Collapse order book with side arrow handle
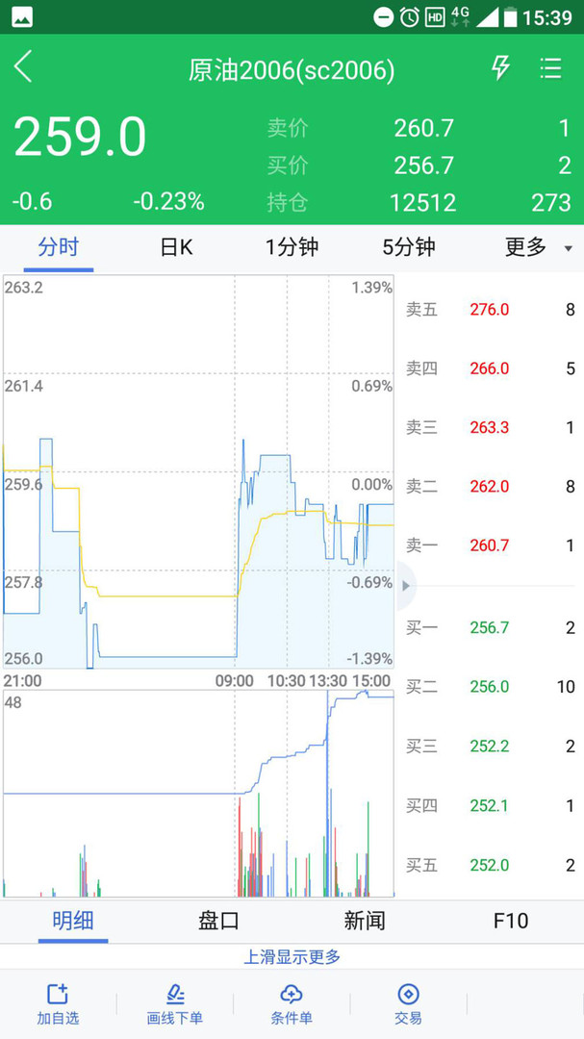This screenshot has height=1039, width=584. pyautogui.click(x=406, y=586)
